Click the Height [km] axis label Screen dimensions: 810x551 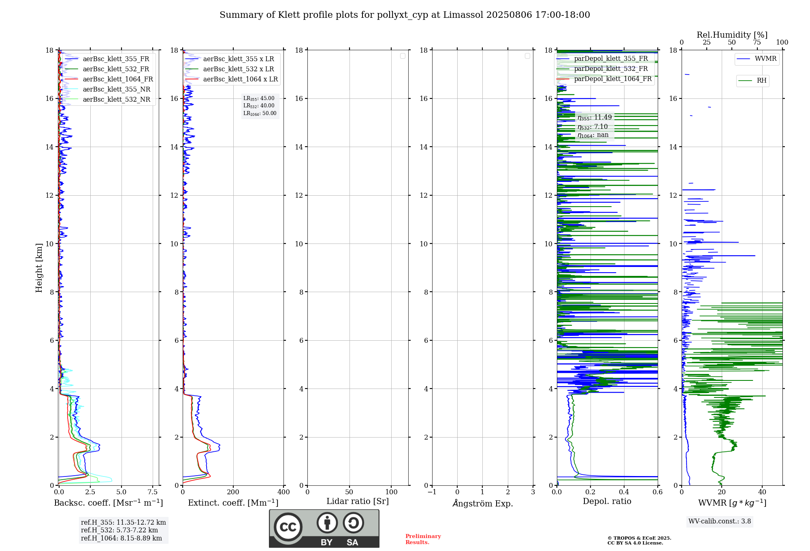coord(39,268)
